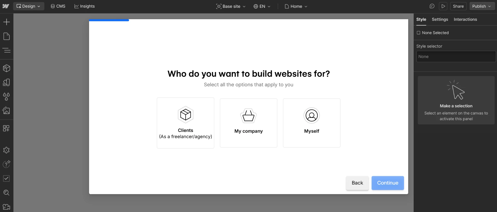Click the 'Make a selection' text

click(456, 106)
